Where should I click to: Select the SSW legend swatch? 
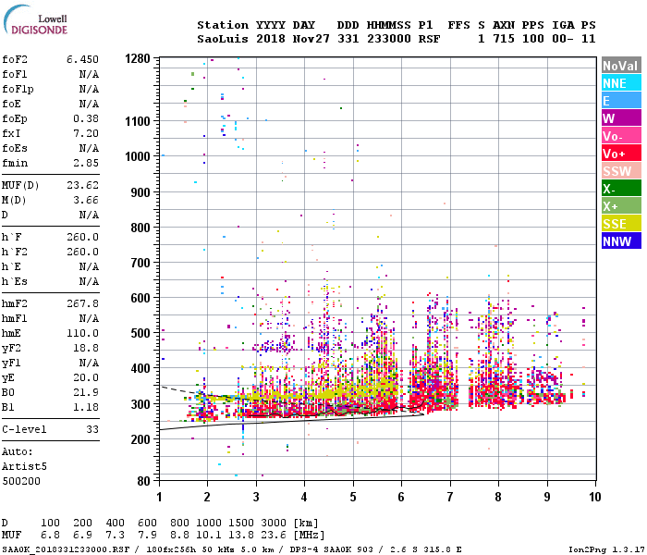(x=621, y=171)
